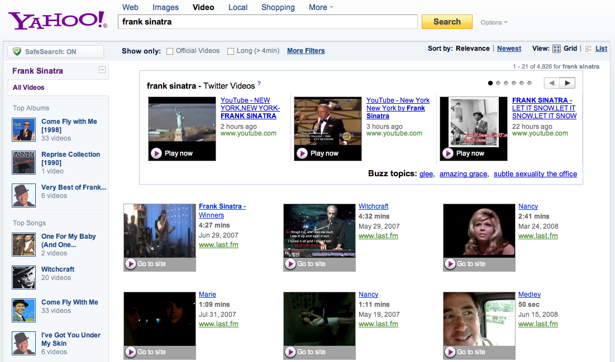The height and width of the screenshot is (362, 615).
Task: Open the Come Fly with Me album thumbnail
Action: (23, 130)
